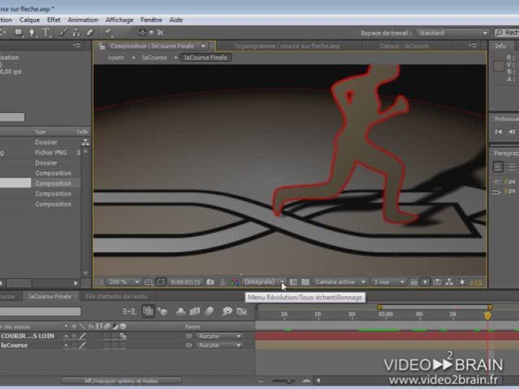Open the Aide menu

click(176, 20)
